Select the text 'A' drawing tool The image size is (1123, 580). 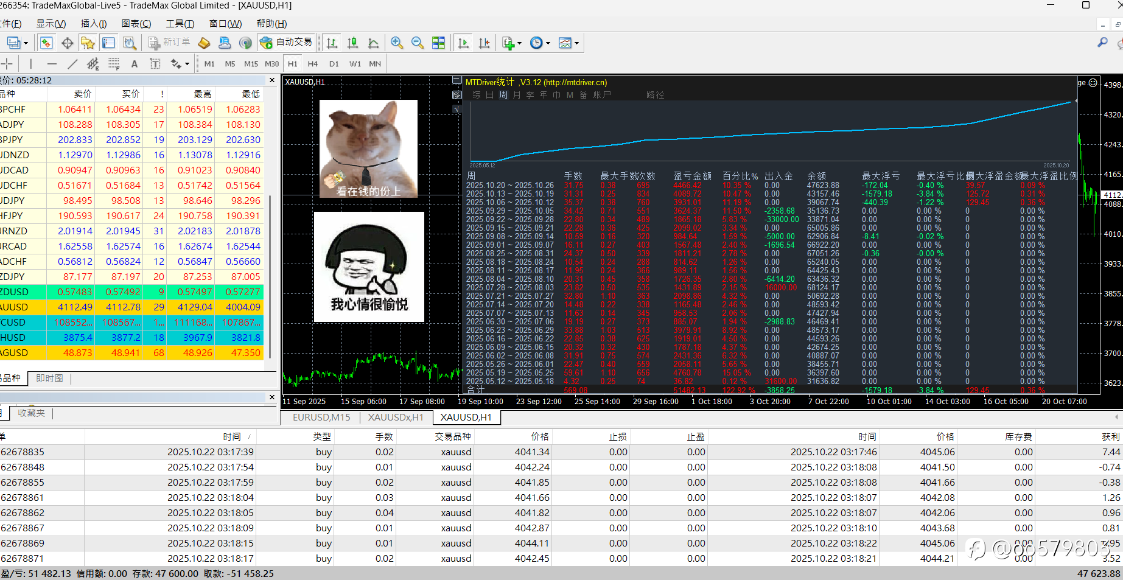135,64
